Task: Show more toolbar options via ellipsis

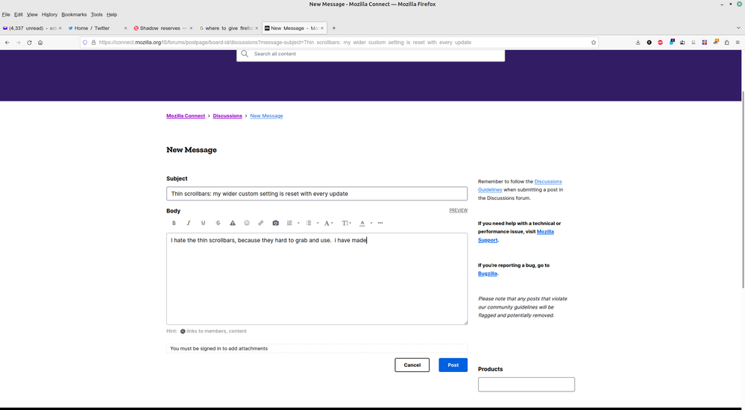Action: click(x=380, y=223)
